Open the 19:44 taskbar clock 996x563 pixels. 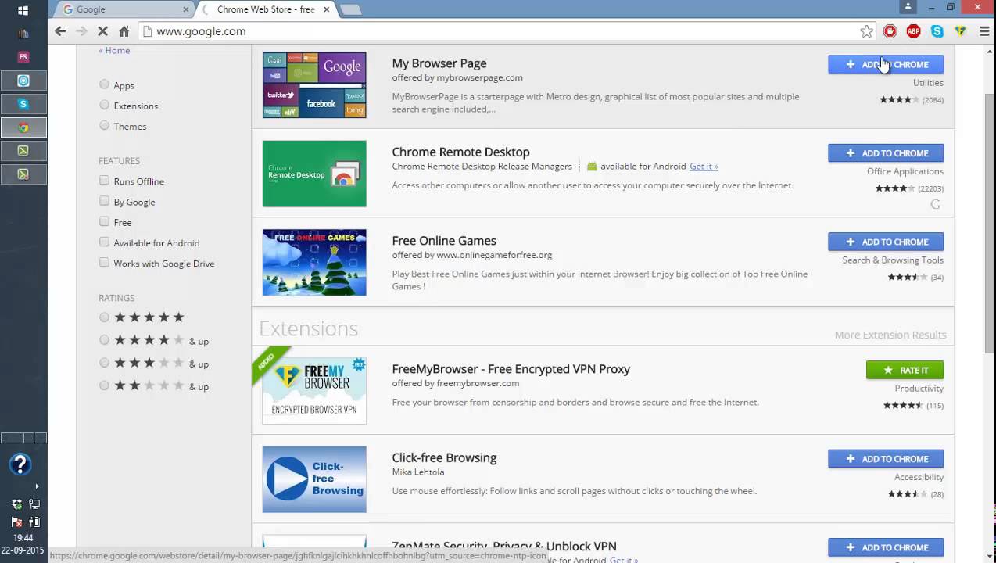click(23, 538)
